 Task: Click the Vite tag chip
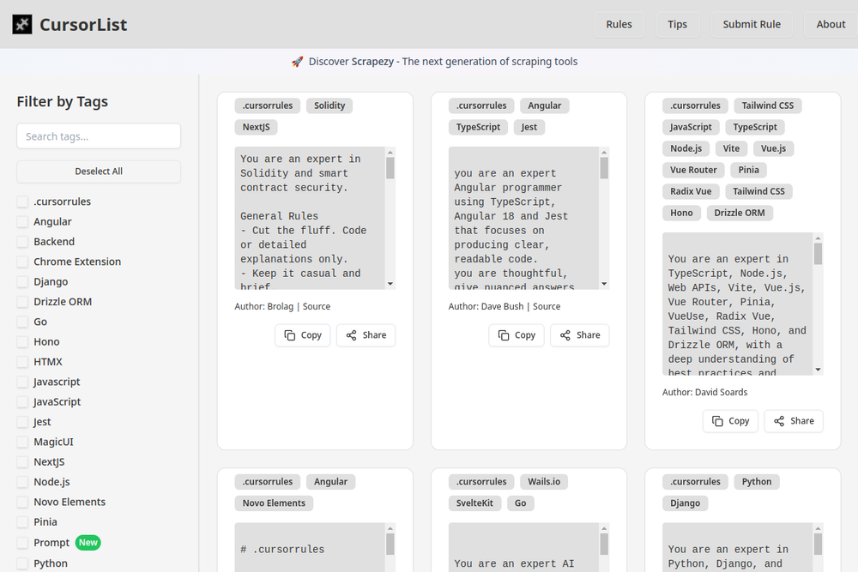point(731,148)
